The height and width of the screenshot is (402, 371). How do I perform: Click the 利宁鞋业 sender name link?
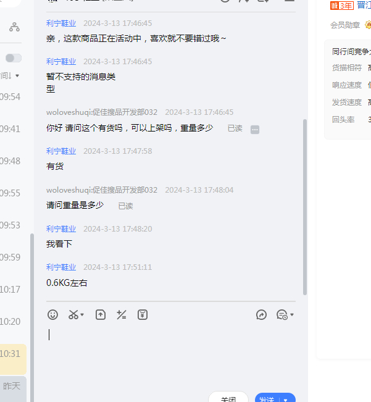[61, 23]
